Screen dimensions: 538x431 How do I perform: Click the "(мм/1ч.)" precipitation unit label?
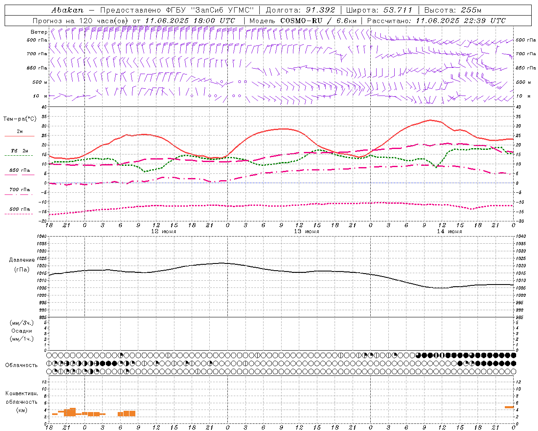22,339
